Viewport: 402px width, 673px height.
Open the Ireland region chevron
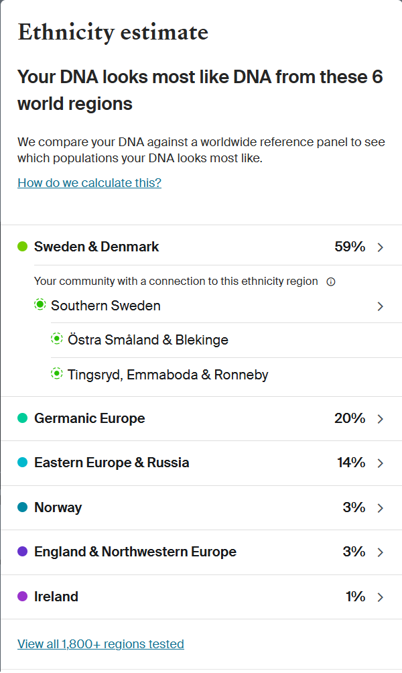coord(380,597)
